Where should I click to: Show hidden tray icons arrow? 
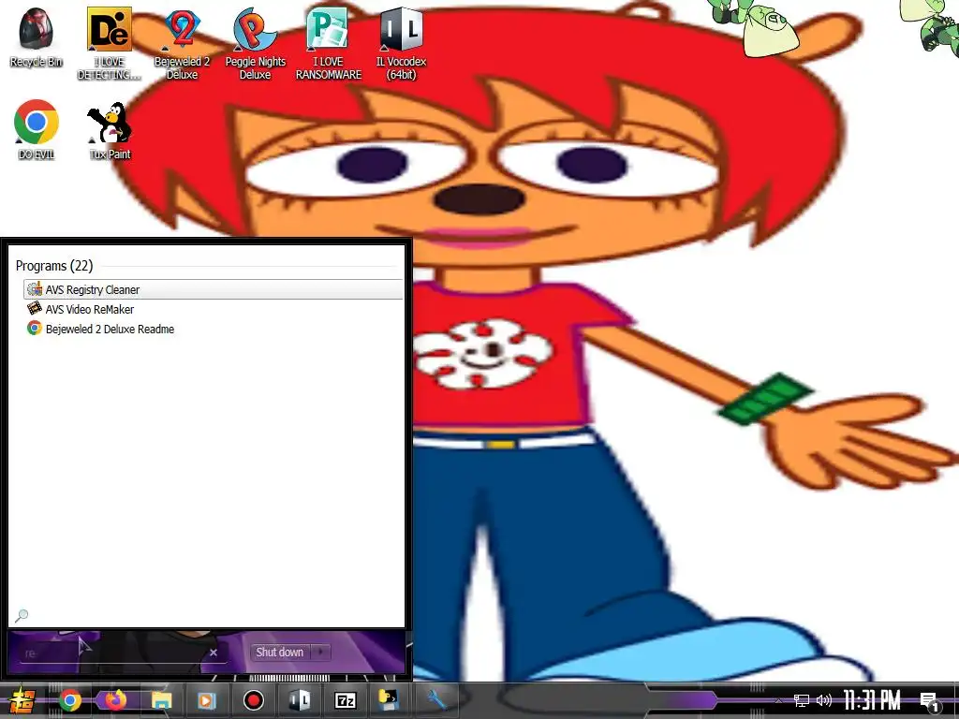[778, 700]
